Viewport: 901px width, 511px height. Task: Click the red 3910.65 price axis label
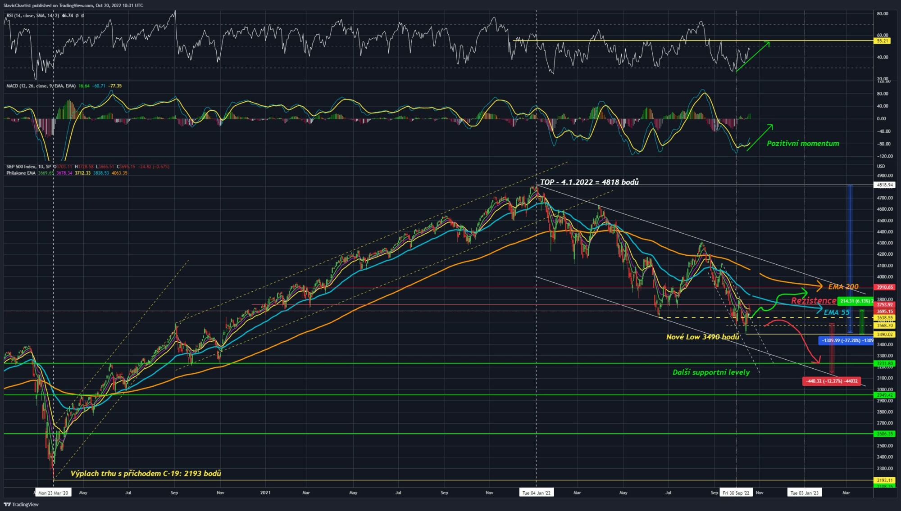click(x=885, y=287)
